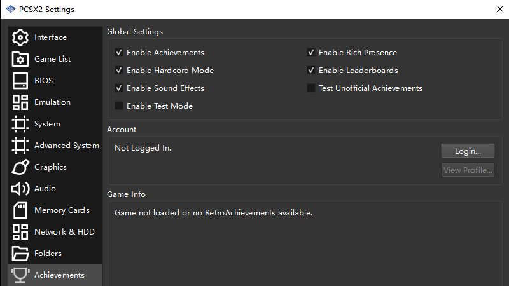
Task: Click the Folders open-folder icon
Action: click(20, 254)
